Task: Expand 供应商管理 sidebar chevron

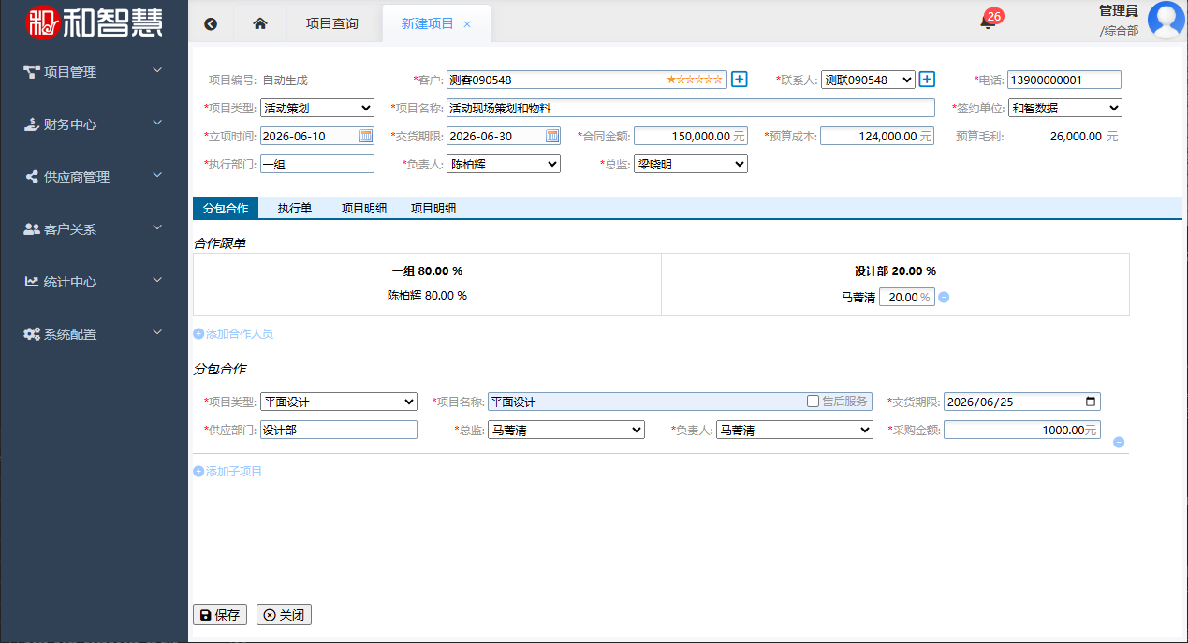Action: click(x=157, y=175)
